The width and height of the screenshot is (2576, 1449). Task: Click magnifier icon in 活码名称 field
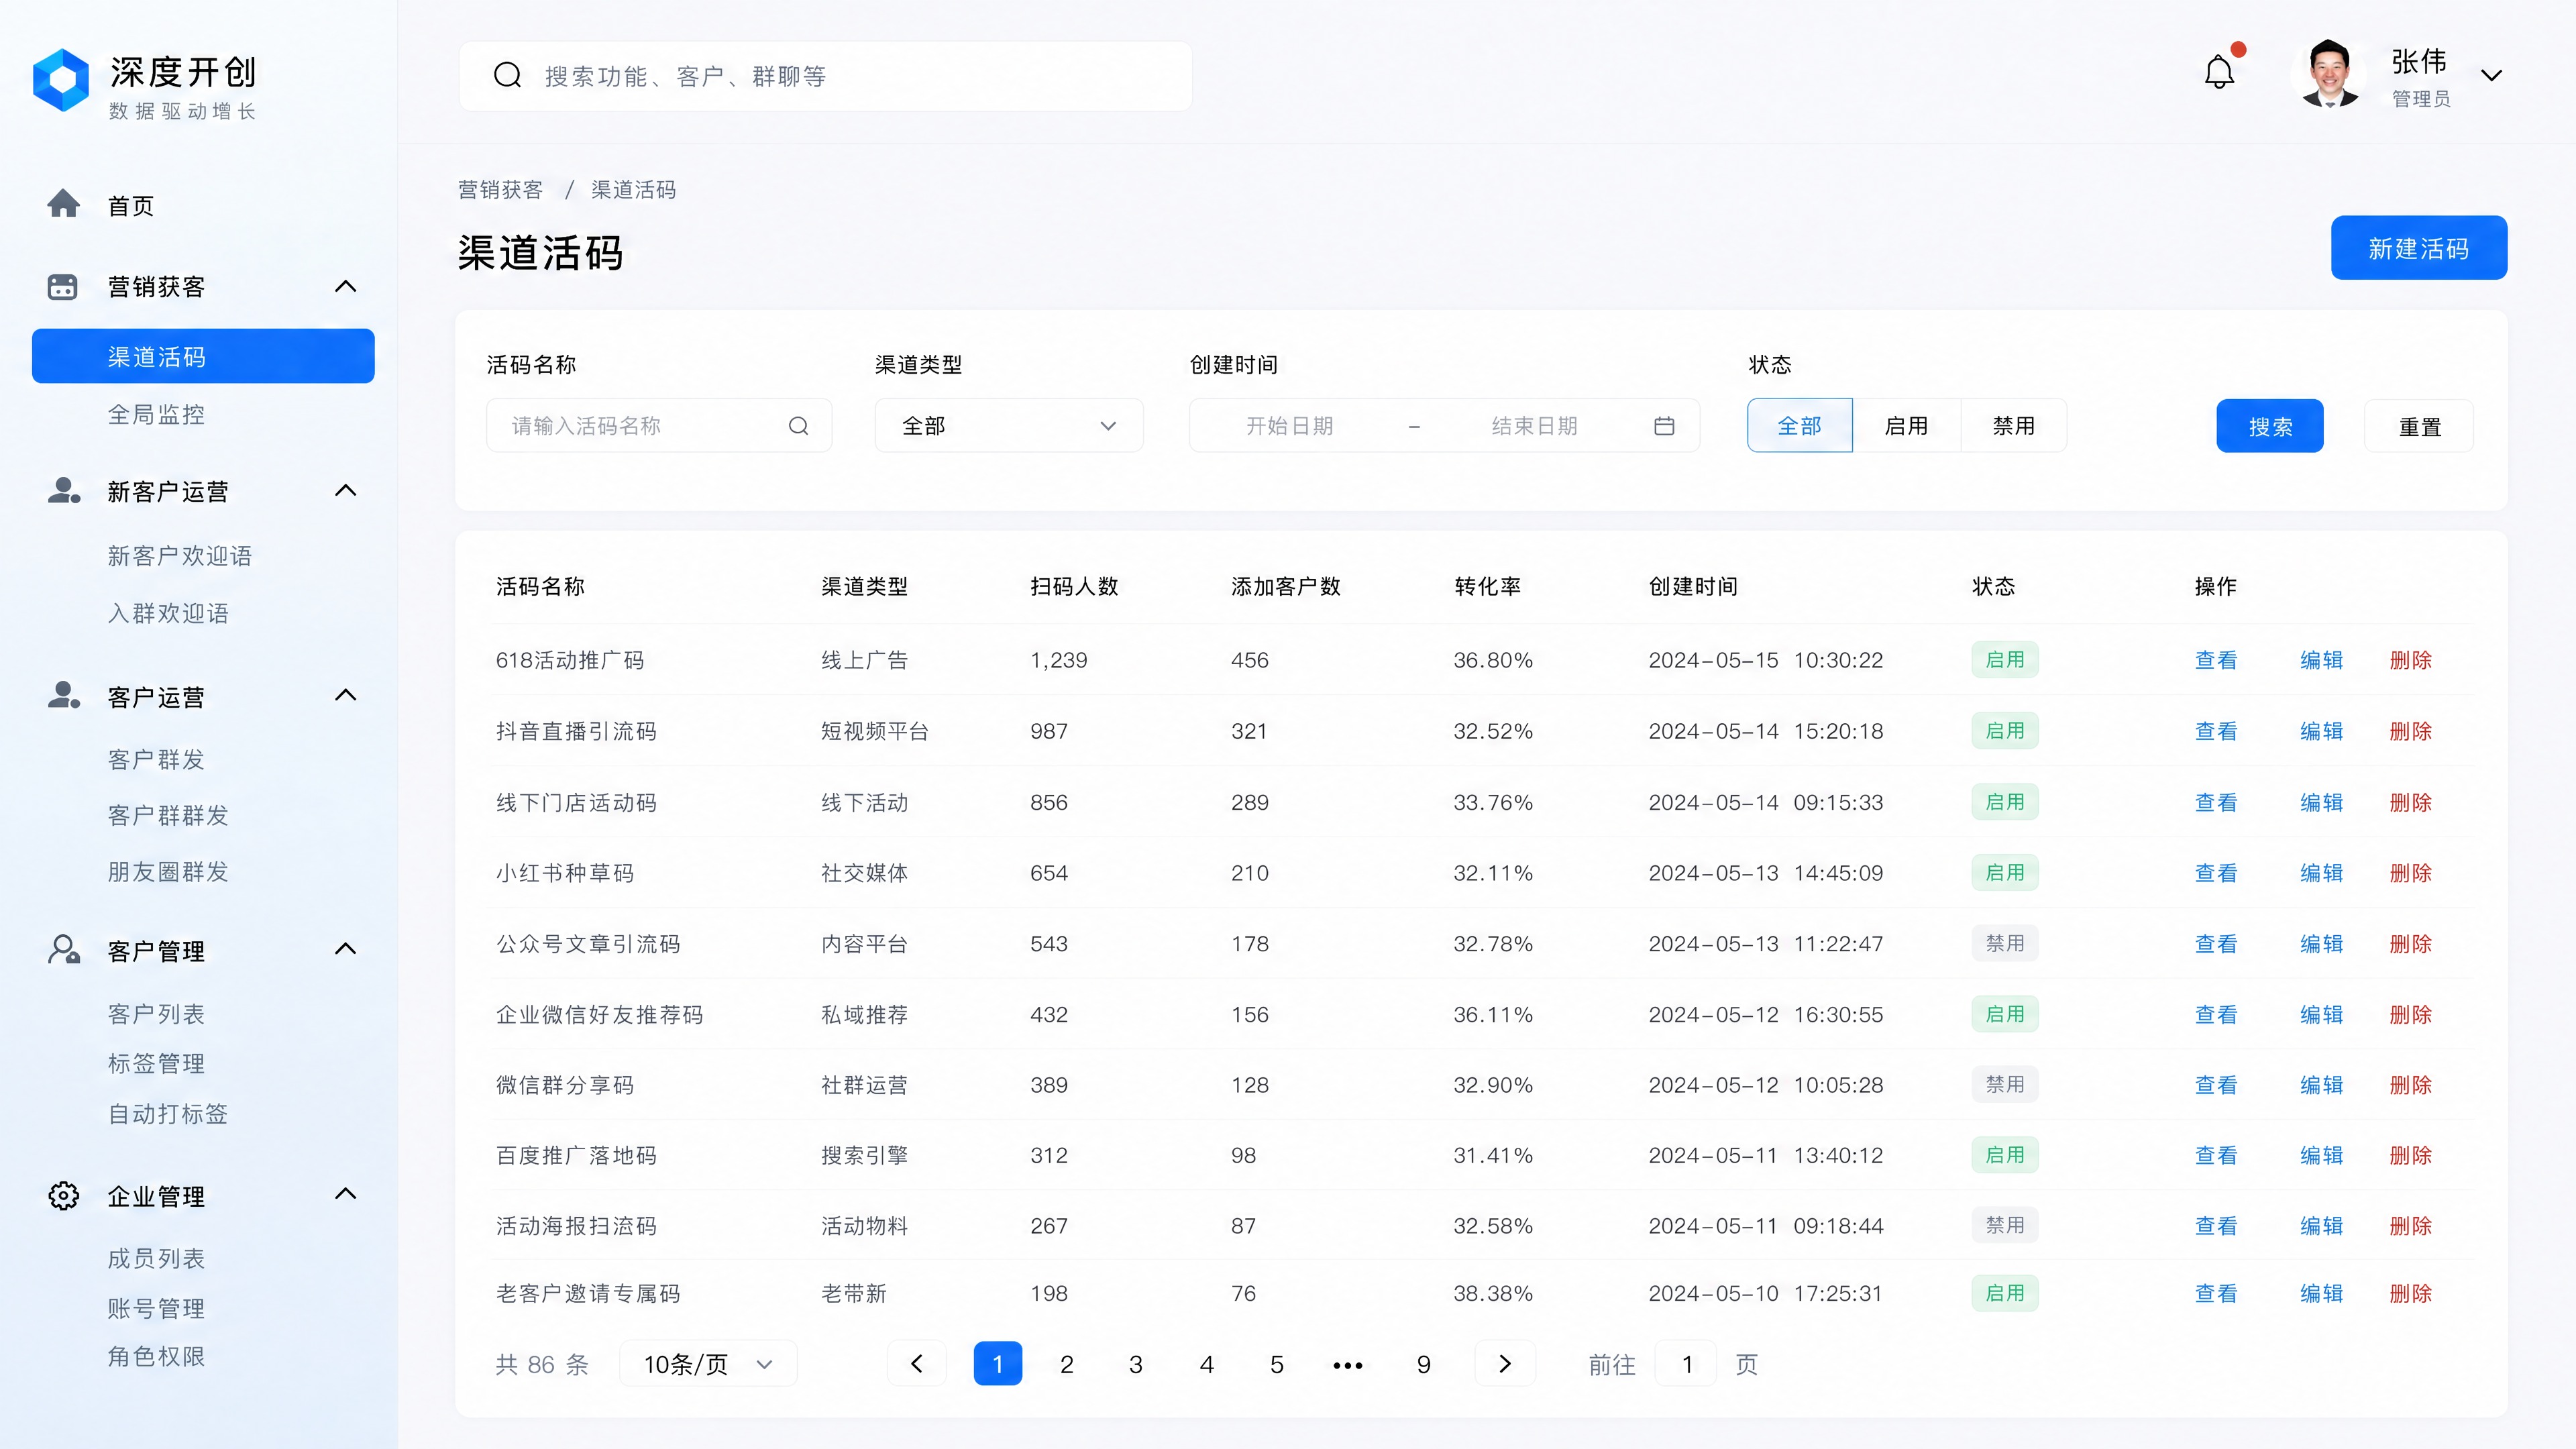[798, 426]
